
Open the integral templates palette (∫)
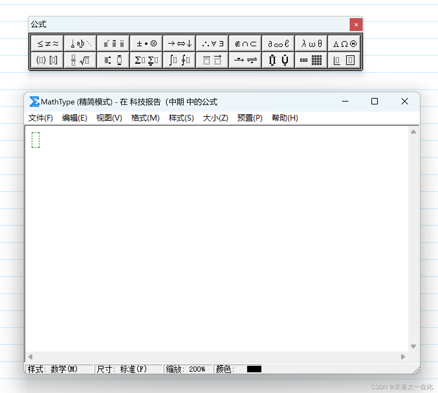point(180,60)
